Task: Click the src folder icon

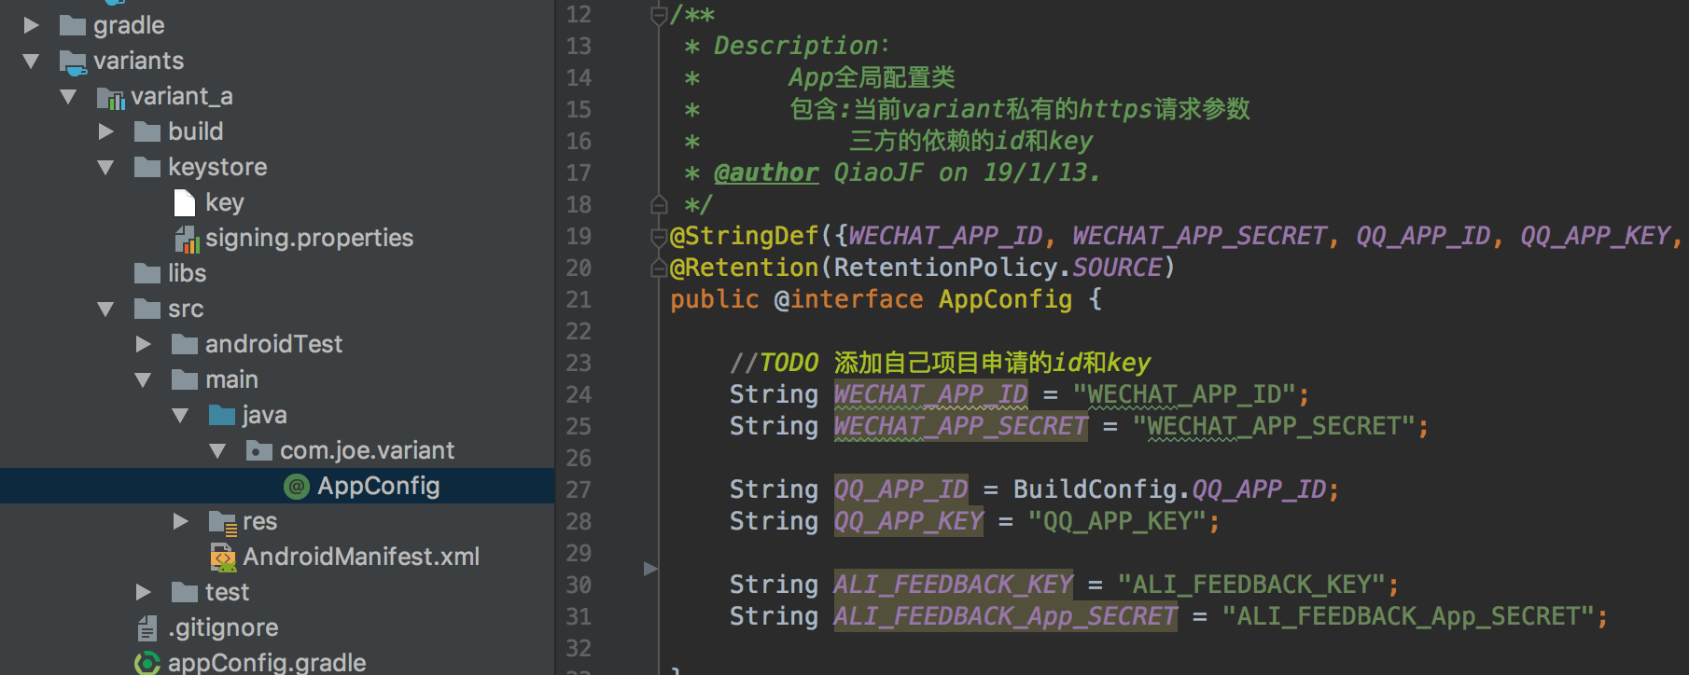Action: click(x=147, y=309)
